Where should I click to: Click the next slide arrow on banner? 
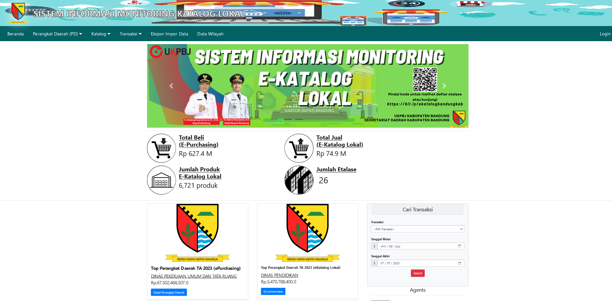point(444,86)
